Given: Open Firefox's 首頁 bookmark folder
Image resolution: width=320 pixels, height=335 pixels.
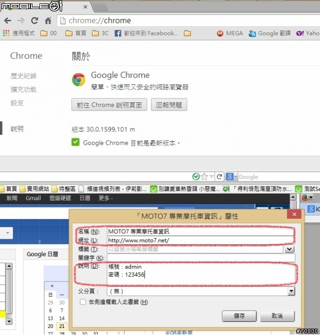Looking at the screenshot, I should coord(8,189).
